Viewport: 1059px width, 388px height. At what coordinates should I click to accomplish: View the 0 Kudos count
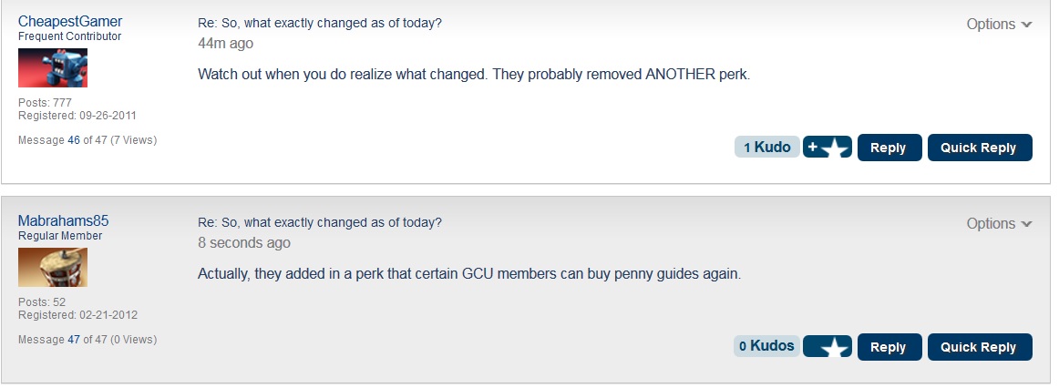click(767, 346)
